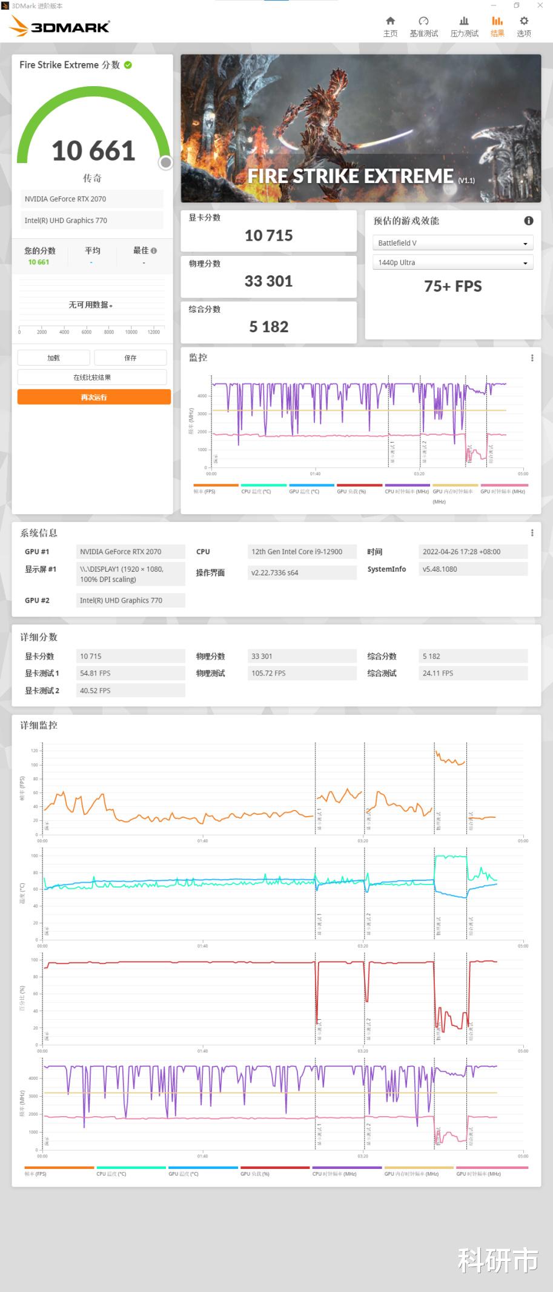Click 在线比较结果 compare online button
The width and height of the screenshot is (553, 1292).
tap(92, 377)
